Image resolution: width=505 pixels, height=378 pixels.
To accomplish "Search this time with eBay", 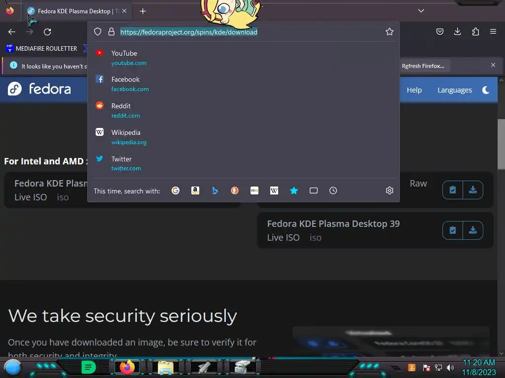I will pyautogui.click(x=254, y=190).
